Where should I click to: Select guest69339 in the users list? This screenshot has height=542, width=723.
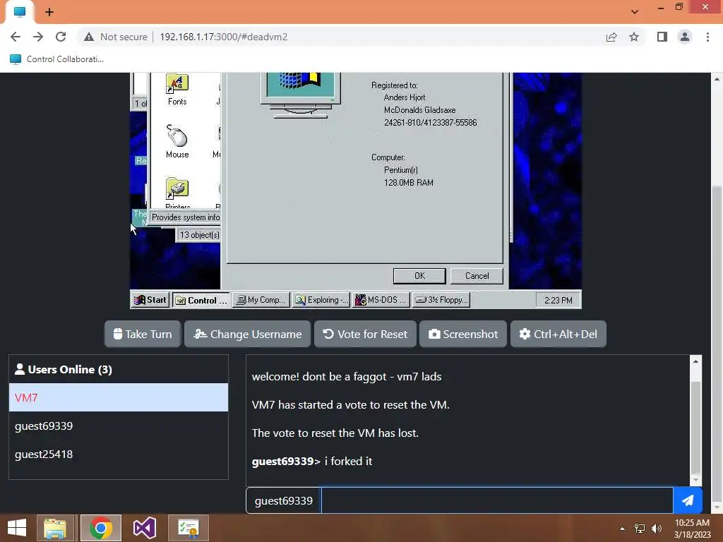(x=119, y=426)
